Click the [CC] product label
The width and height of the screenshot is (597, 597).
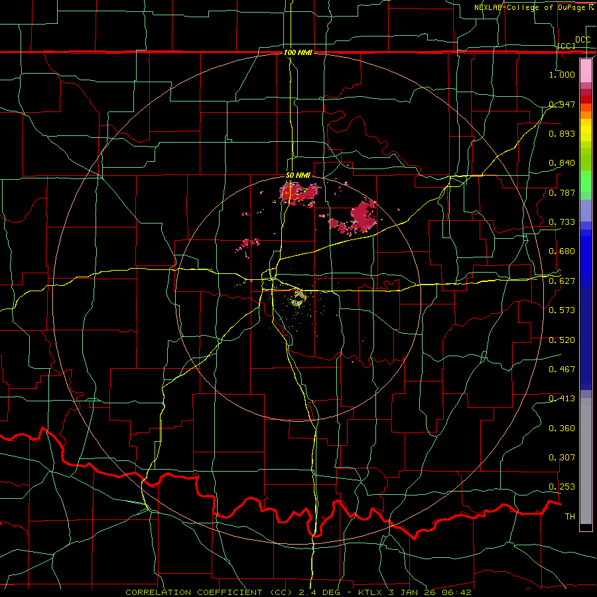(x=566, y=46)
